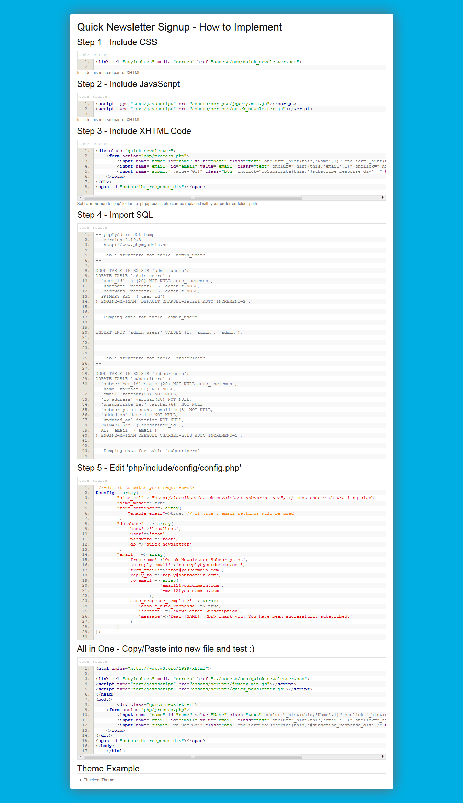Click left scroll arrow under All in One code
The height and width of the screenshot is (803, 463).
click(80, 757)
